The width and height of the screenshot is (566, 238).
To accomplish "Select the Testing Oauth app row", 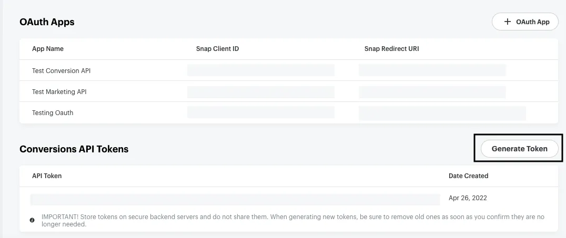I will 289,112.
